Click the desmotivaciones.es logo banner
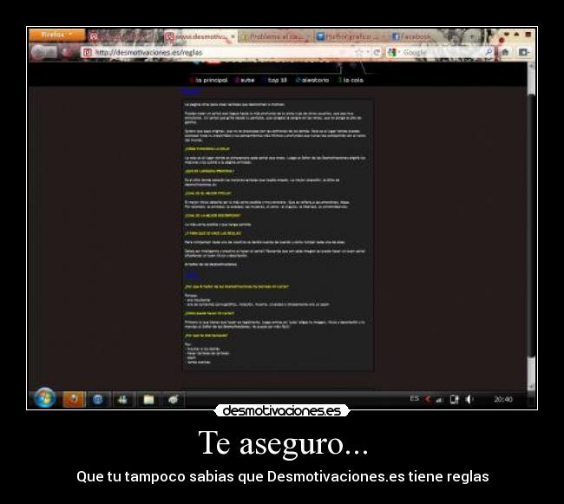The height and width of the screenshot is (504, 564). [x=282, y=410]
